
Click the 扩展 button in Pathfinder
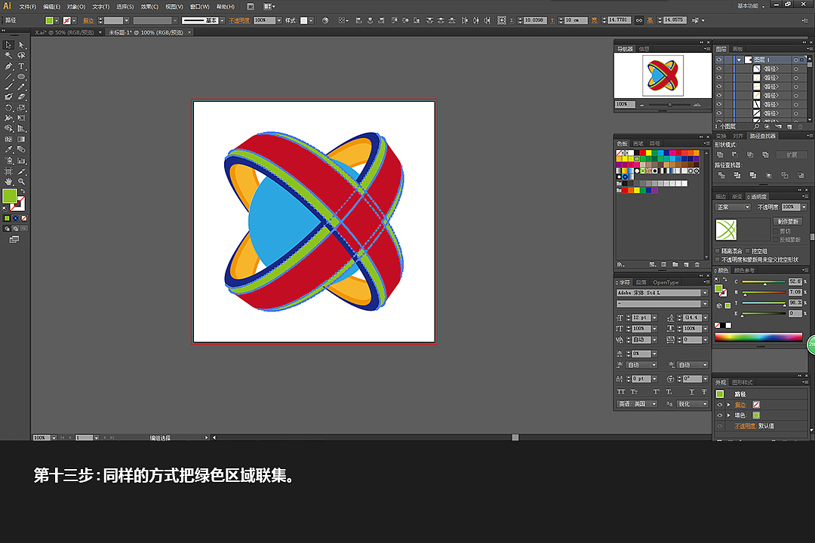791,155
